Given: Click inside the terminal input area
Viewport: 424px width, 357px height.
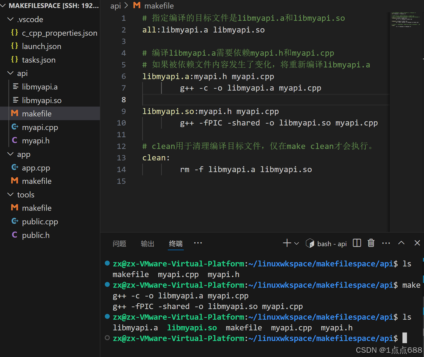Looking at the screenshot, I should coord(253,338).
